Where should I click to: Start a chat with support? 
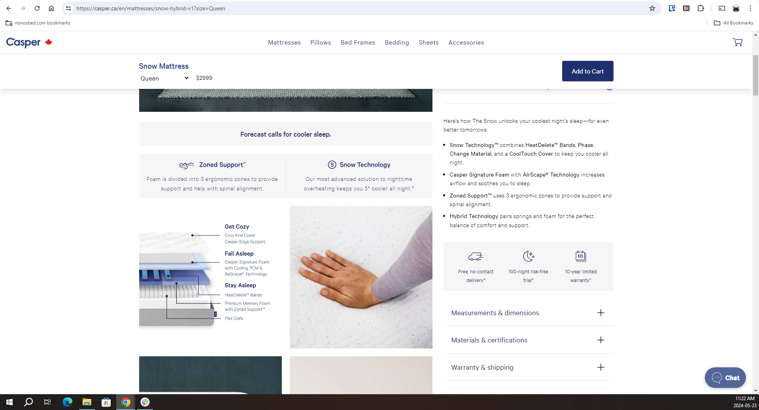pyautogui.click(x=725, y=378)
